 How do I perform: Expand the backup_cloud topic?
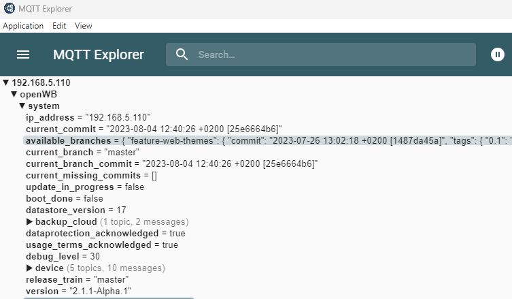tap(29, 222)
